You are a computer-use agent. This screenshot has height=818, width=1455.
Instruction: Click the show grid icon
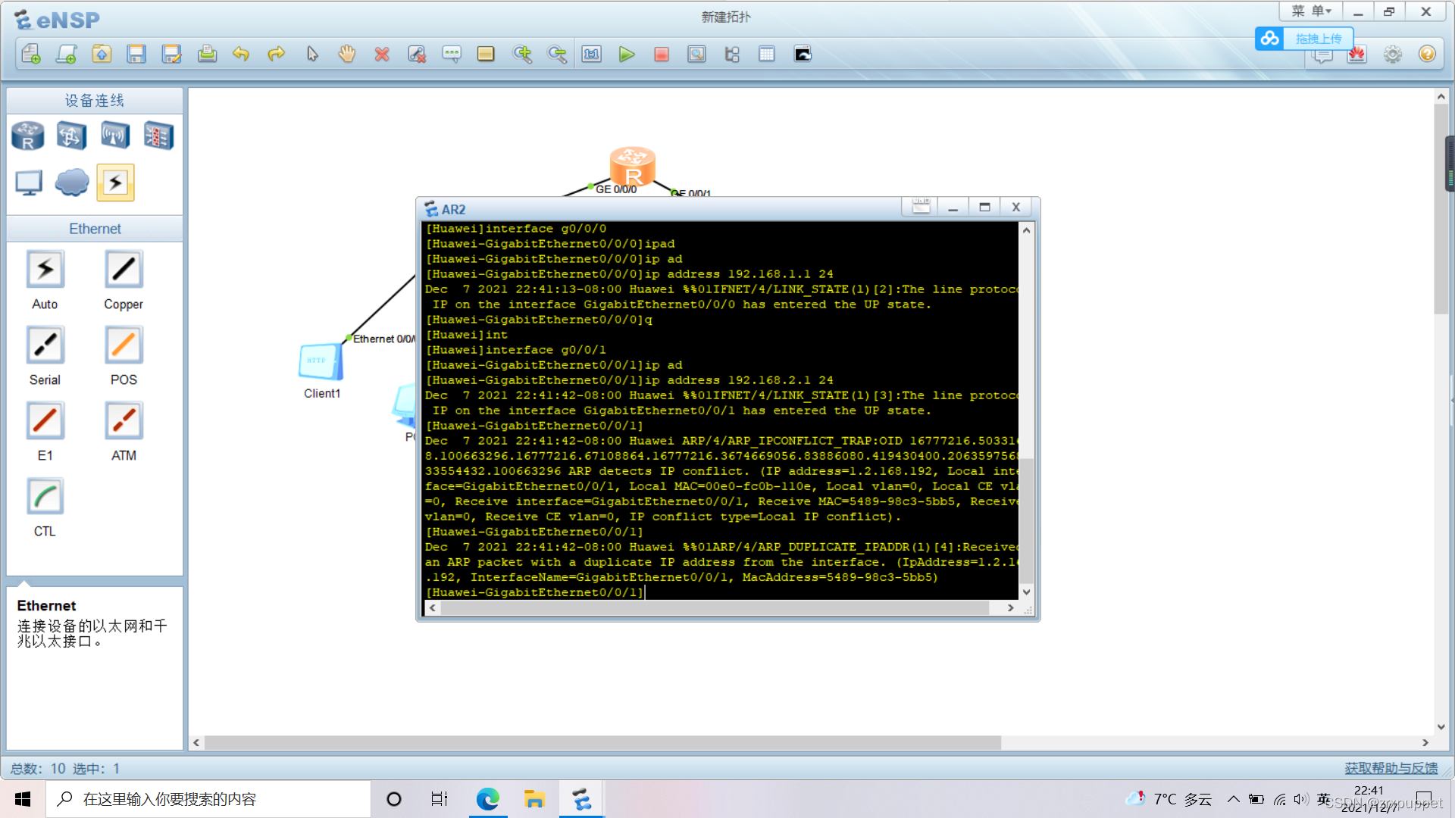[x=767, y=54]
